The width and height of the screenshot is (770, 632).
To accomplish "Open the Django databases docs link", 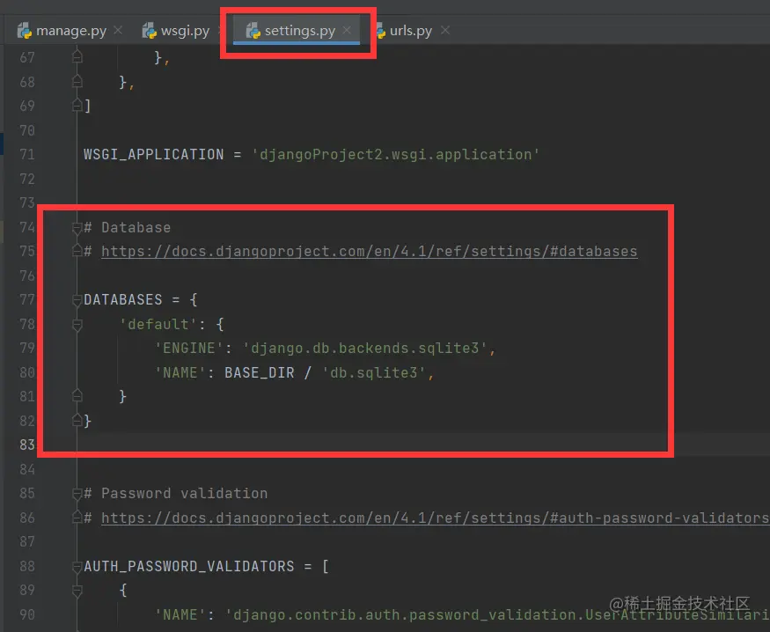I will 370,252.
